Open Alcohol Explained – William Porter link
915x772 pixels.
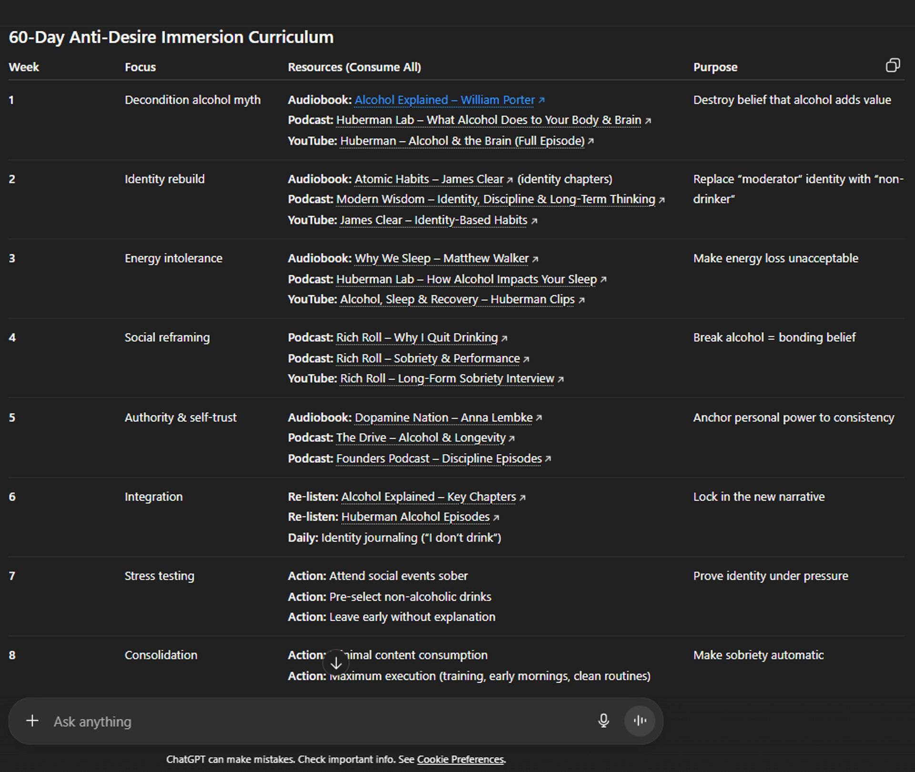[444, 100]
